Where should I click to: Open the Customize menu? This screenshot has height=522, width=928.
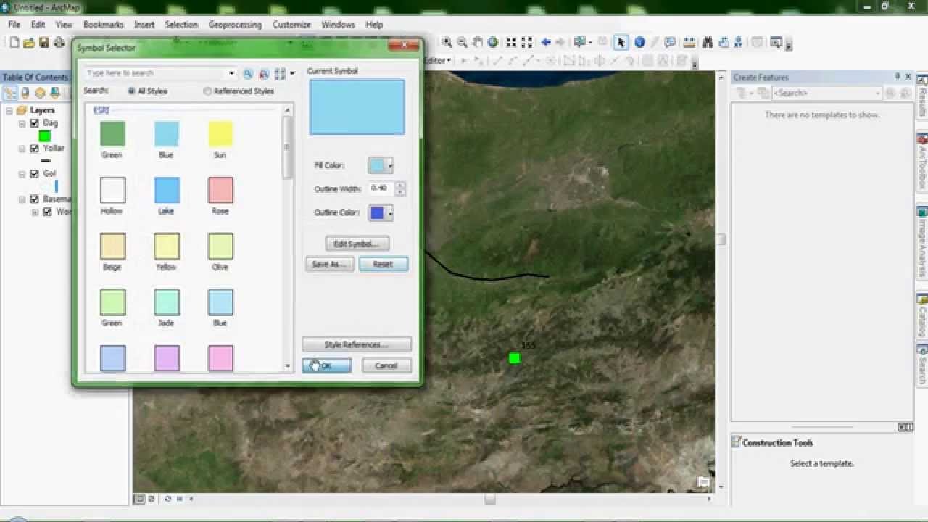291,25
